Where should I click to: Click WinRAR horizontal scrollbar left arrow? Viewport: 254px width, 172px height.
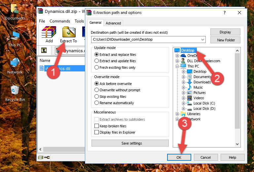(41, 149)
